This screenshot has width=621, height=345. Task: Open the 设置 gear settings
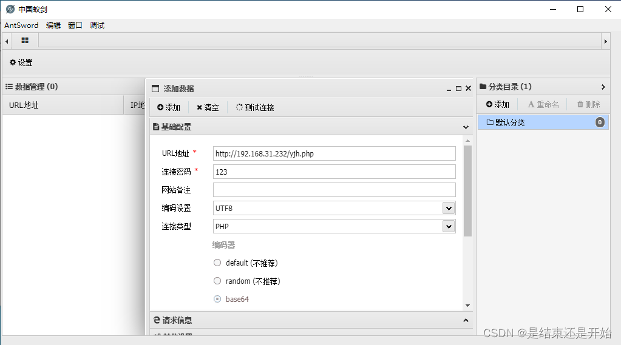[21, 62]
